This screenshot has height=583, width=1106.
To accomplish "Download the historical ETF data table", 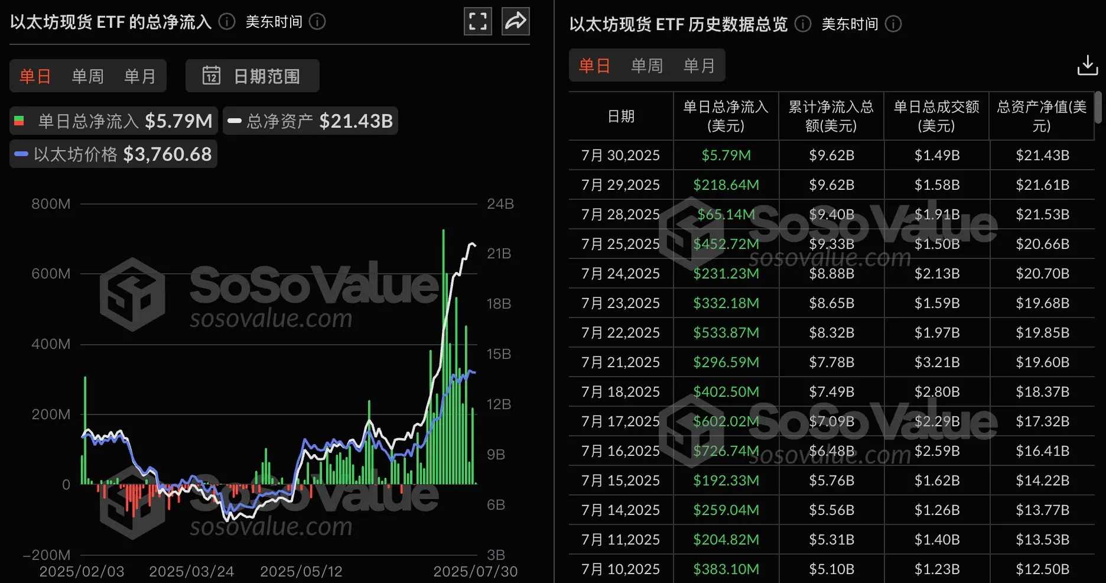I will [x=1087, y=65].
